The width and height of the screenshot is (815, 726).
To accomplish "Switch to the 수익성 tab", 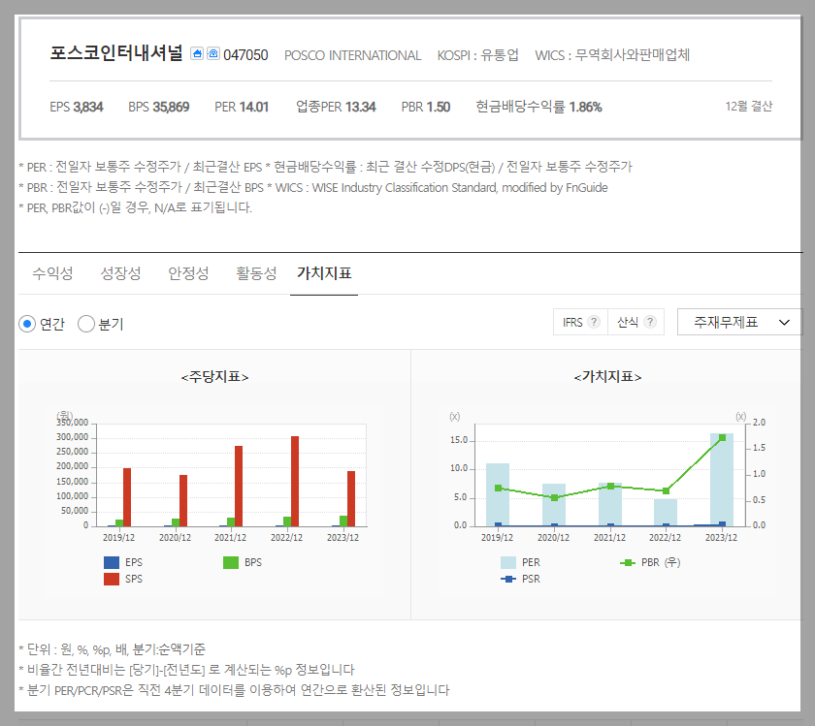I will tap(52, 273).
